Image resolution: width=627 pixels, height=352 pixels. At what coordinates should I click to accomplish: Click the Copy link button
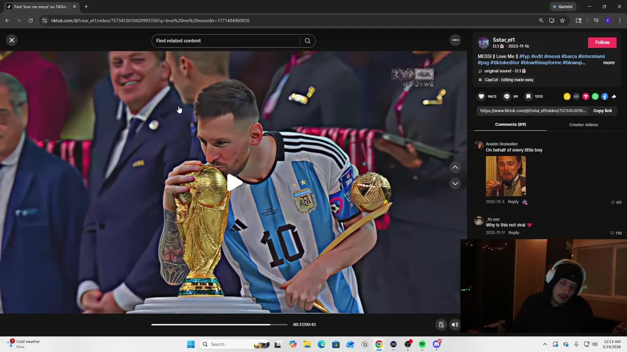pyautogui.click(x=603, y=110)
